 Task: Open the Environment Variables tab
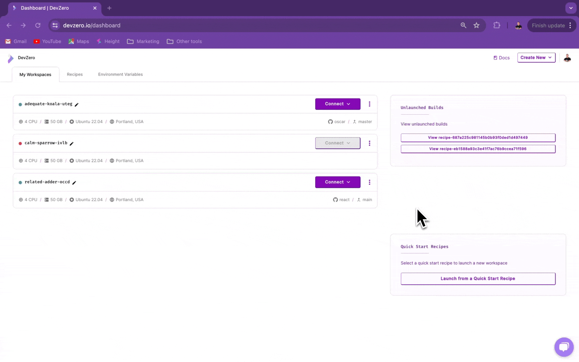[120, 74]
